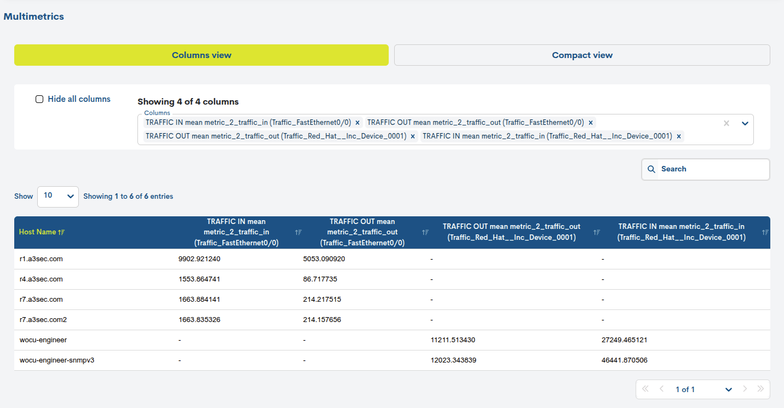Expand the Columns selector dropdown arrow
This screenshot has width=784, height=408.
pyautogui.click(x=745, y=123)
